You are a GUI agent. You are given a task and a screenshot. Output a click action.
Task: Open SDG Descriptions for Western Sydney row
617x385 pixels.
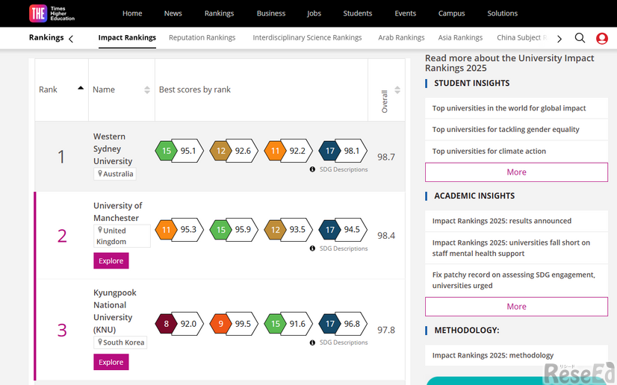pos(344,169)
